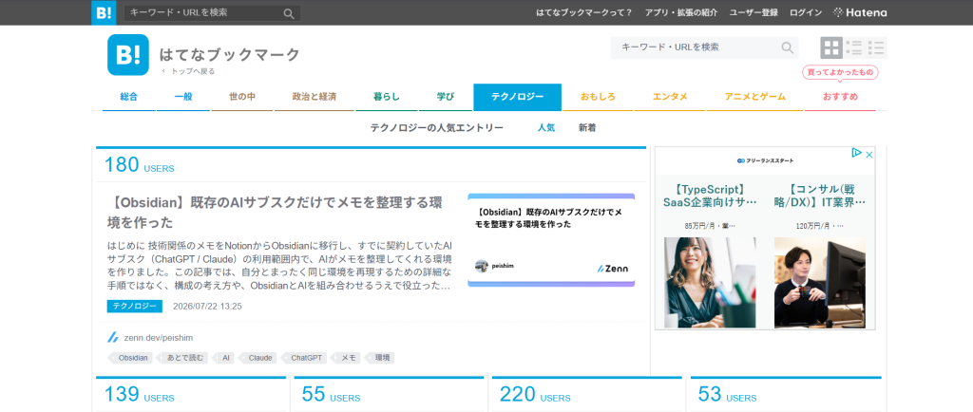Select the Obsidian tag
The width and height of the screenshot is (973, 412).
(x=131, y=358)
